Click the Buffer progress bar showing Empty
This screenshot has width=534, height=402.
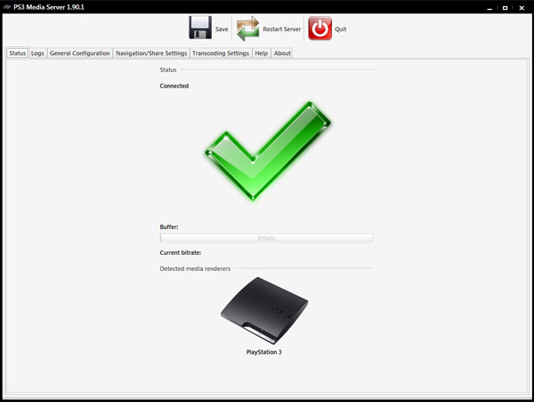[x=267, y=238]
